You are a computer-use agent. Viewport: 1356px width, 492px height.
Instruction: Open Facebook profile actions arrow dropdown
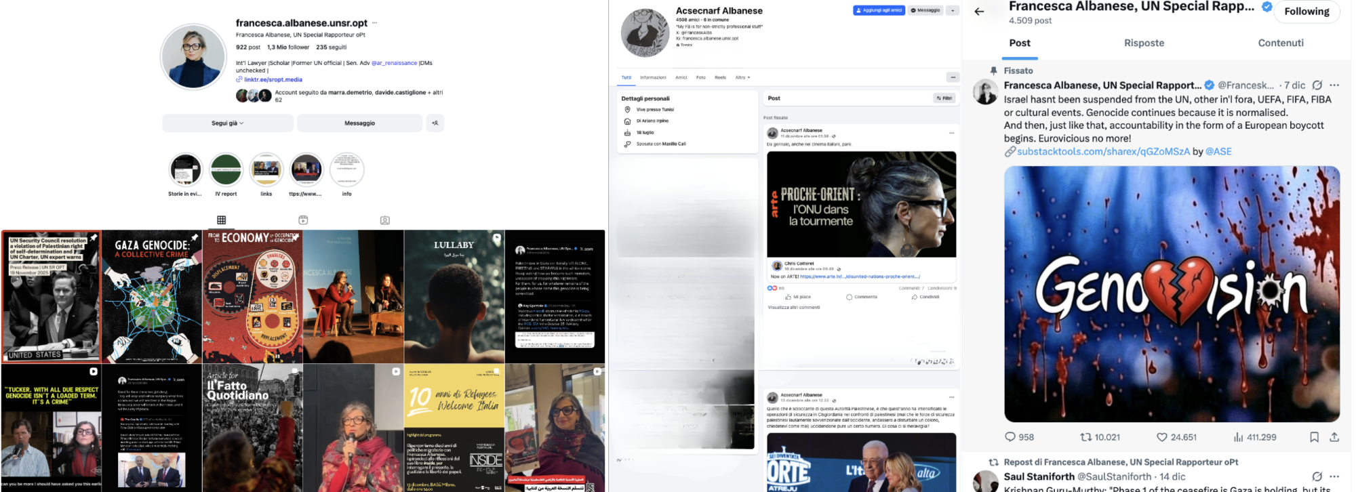tap(953, 10)
